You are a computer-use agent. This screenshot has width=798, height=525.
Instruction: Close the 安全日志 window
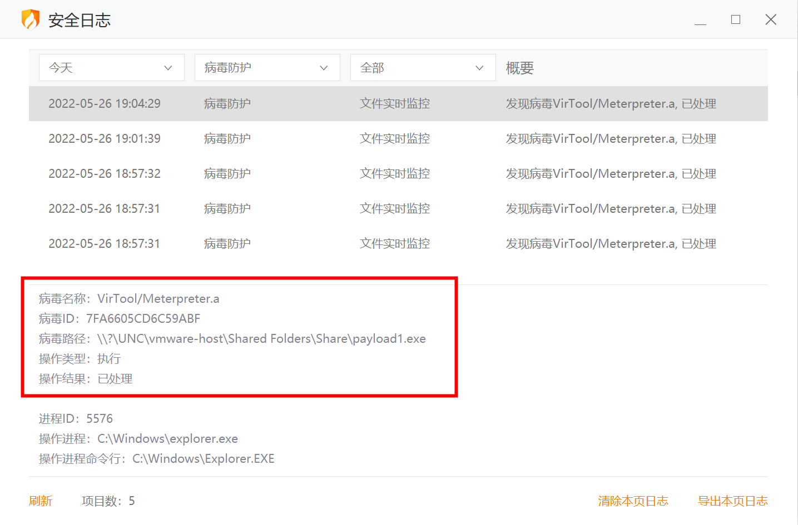point(770,20)
